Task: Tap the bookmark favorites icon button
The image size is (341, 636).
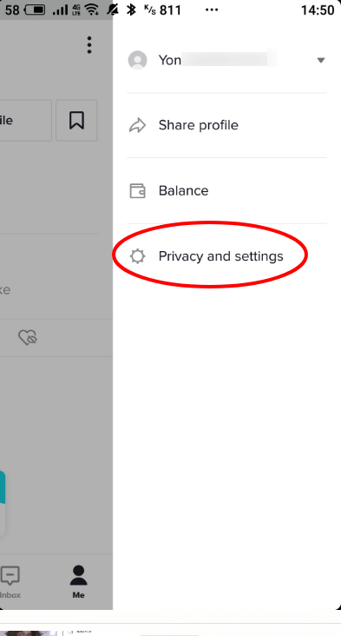Action: (76, 121)
